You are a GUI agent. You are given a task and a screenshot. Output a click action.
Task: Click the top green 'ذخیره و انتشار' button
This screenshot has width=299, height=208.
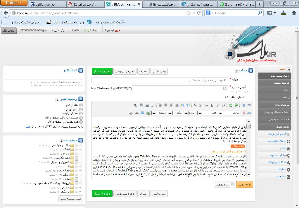(102, 71)
